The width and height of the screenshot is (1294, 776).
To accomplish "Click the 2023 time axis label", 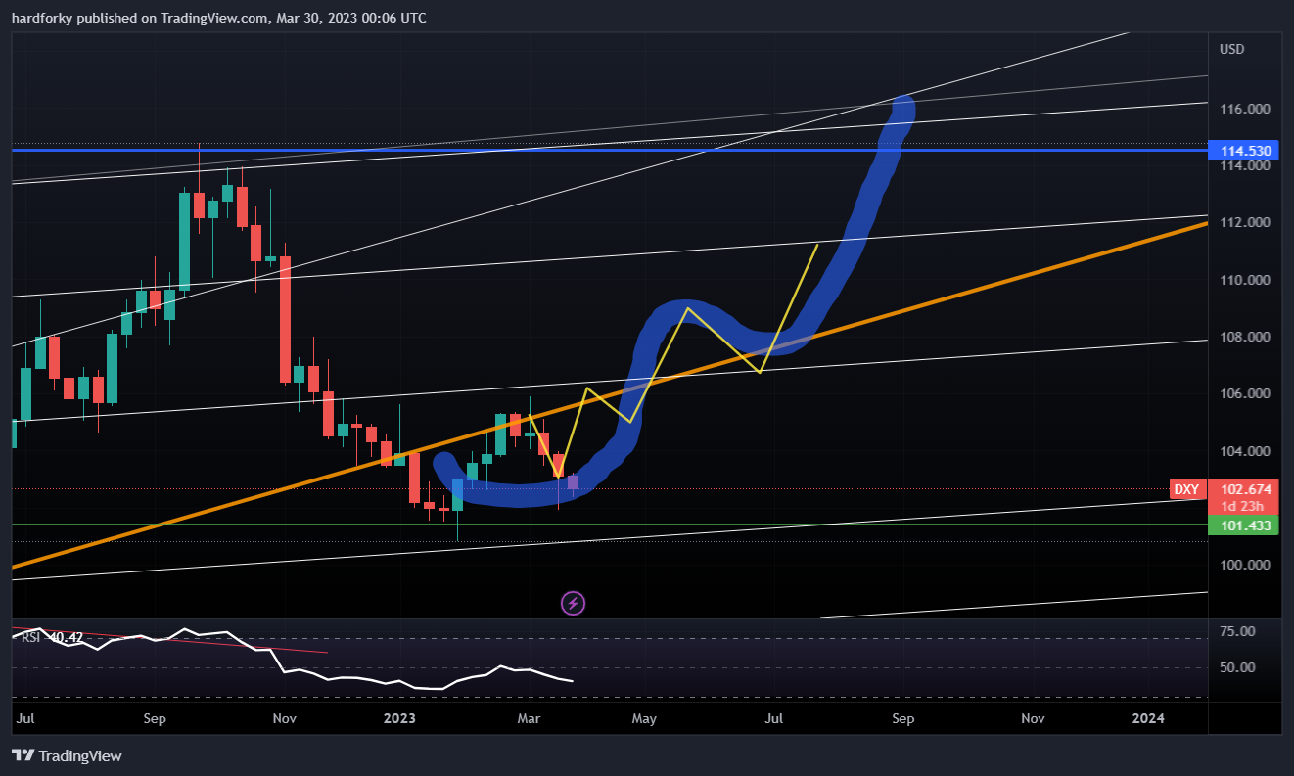I will tap(400, 718).
